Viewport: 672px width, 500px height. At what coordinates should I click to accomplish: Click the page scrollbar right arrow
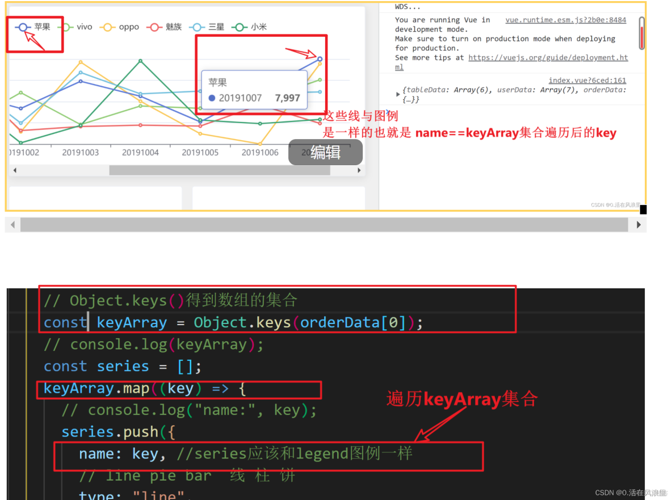[639, 225]
